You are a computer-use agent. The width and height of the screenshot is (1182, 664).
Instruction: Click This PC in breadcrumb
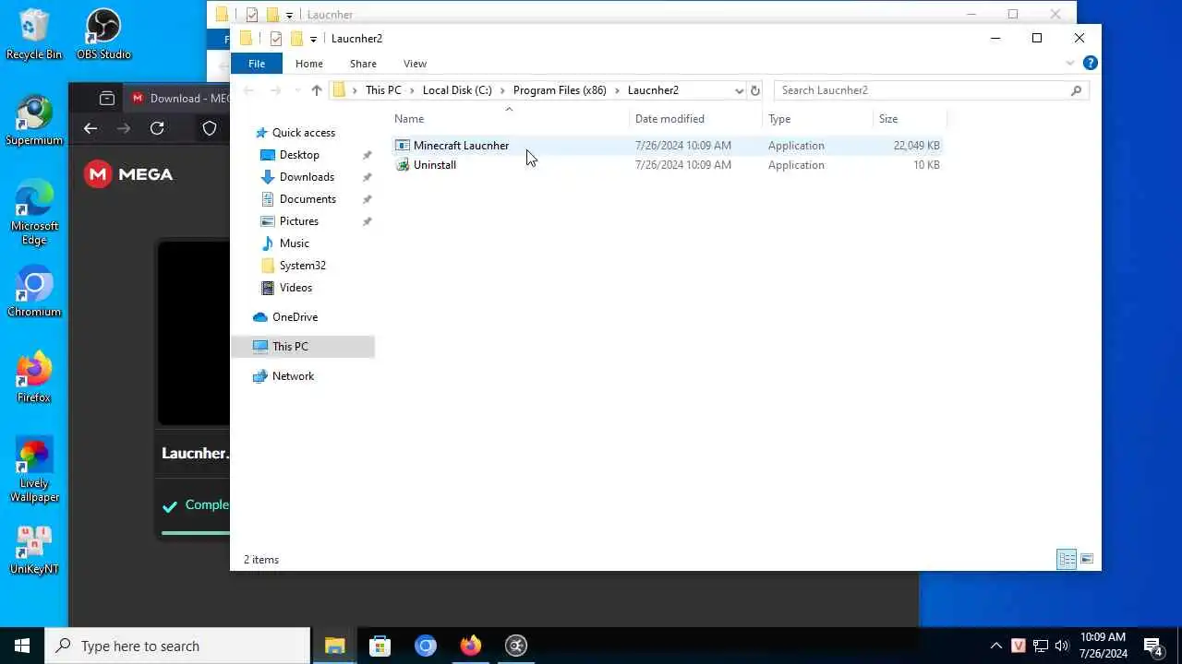click(x=383, y=90)
